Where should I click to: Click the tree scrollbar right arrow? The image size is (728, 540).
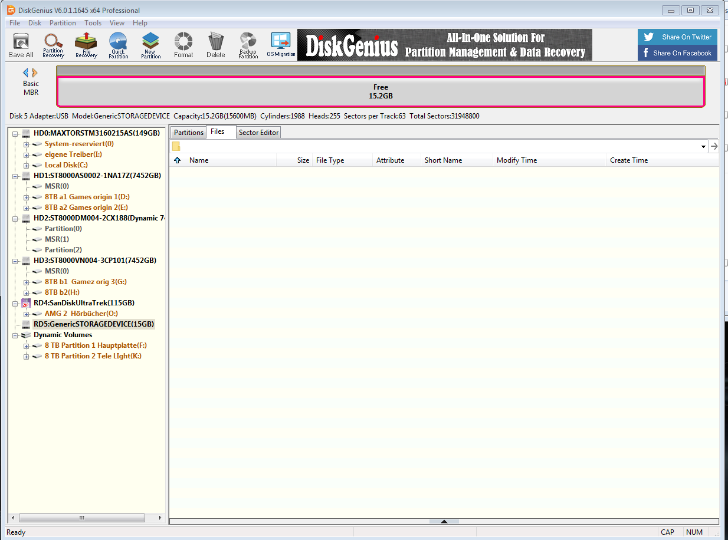pyautogui.click(x=160, y=518)
